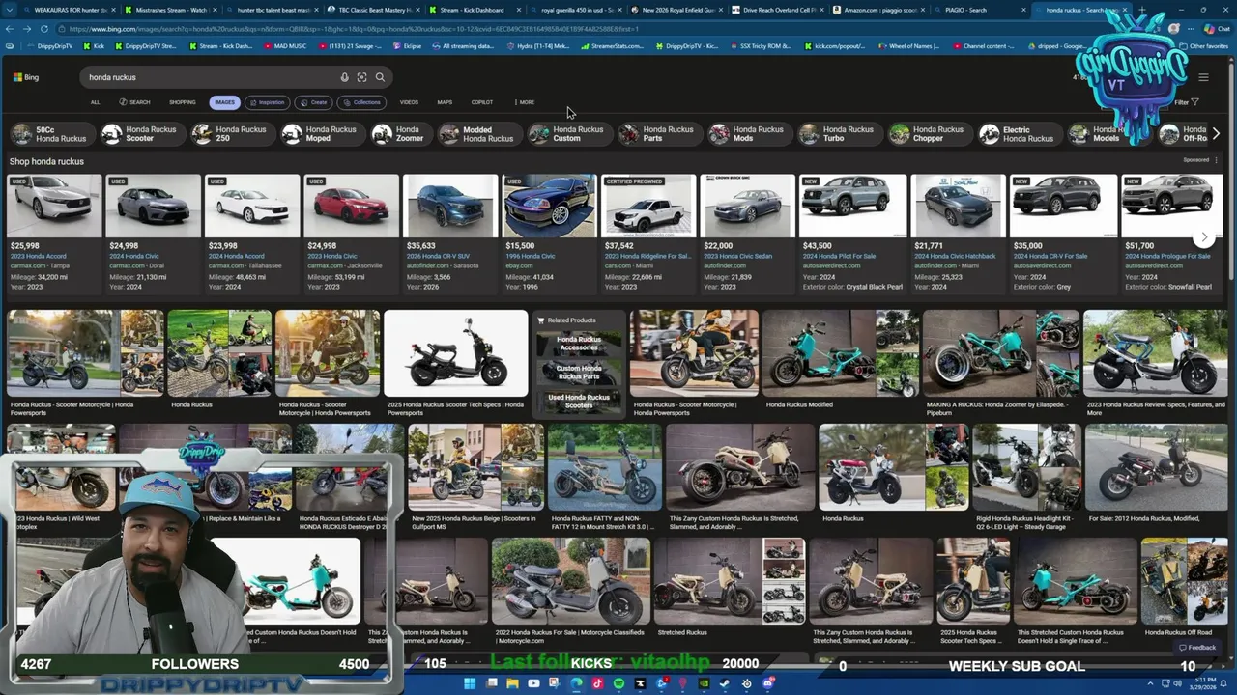Viewport: 1237px width, 695px height.
Task: Open Spotify from the taskbar
Action: point(618,683)
